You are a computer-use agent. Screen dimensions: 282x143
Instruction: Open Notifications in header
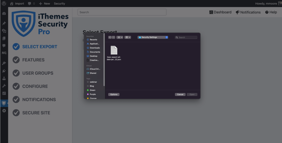[248, 12]
